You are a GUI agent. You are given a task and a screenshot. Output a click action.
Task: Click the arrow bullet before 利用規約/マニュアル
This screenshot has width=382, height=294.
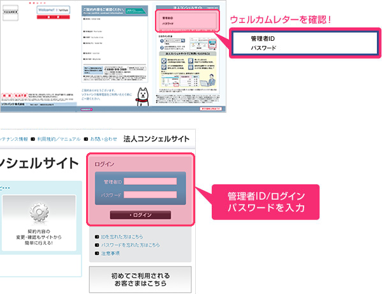click(33, 139)
